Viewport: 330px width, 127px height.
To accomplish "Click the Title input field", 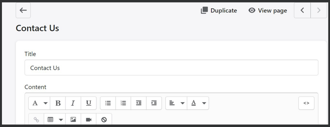I will click(x=171, y=68).
